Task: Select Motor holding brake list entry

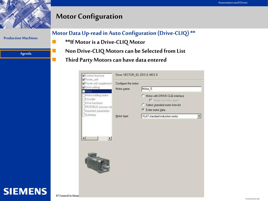Action: (x=97, y=95)
